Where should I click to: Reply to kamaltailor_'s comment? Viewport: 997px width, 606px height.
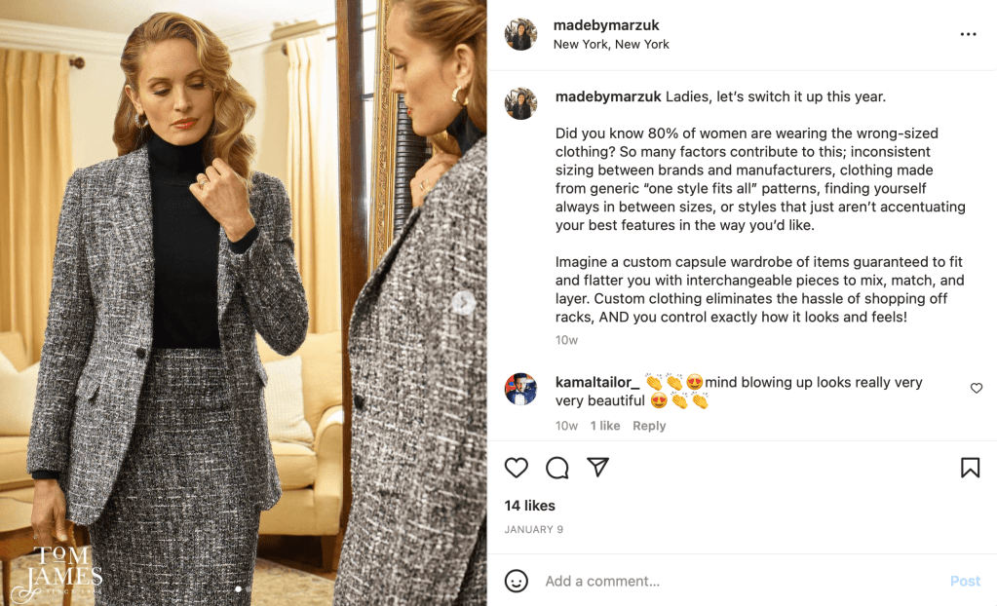coord(649,426)
